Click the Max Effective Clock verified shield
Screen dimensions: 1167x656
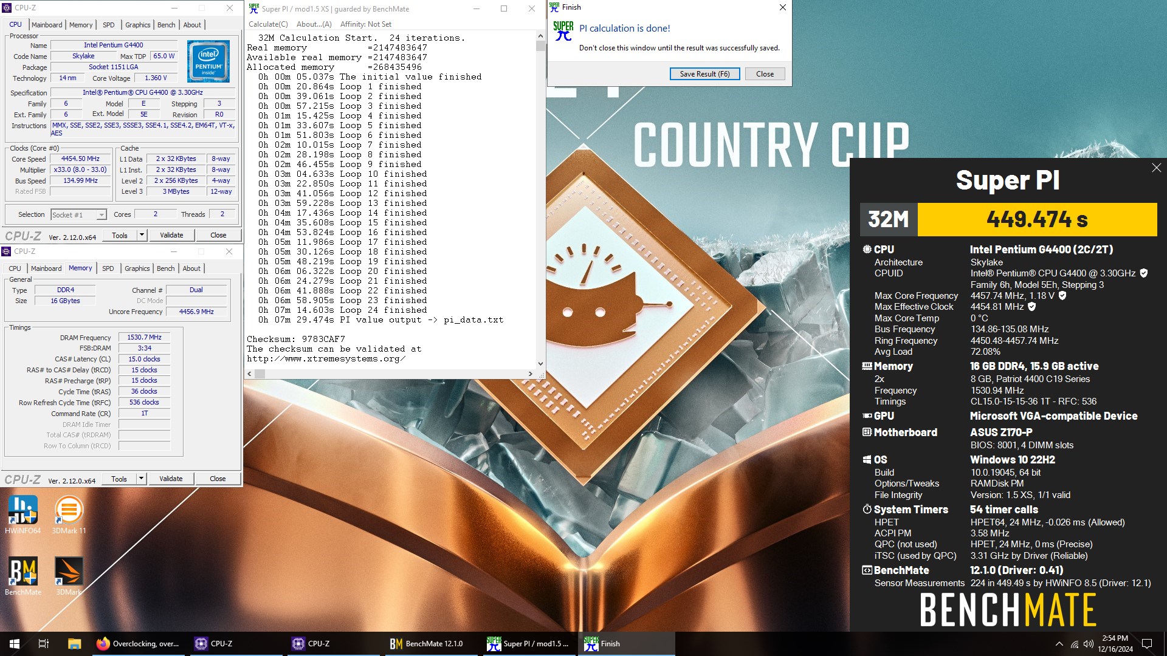click(1031, 307)
